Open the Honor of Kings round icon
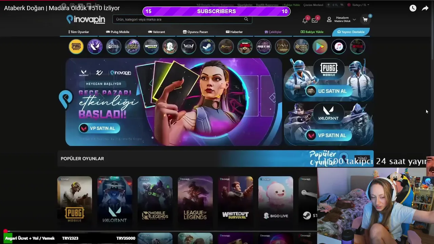The image size is (434, 244). 301,47
